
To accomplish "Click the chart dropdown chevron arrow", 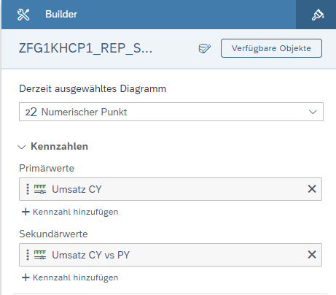I will (x=313, y=112).
